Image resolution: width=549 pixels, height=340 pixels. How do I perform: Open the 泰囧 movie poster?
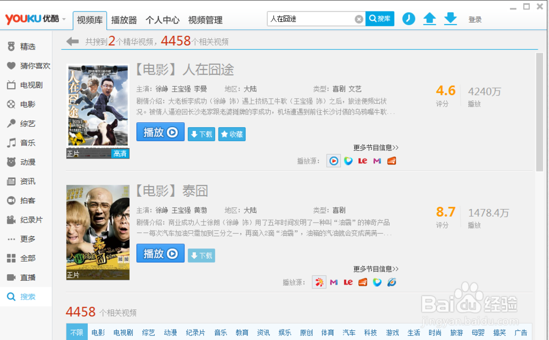98,233
